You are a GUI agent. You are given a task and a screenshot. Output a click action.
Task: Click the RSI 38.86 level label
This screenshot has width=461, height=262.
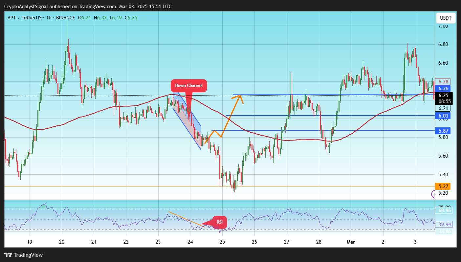[444, 231]
